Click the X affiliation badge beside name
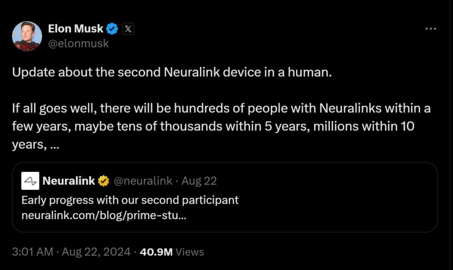This screenshot has height=270, width=453. click(x=128, y=29)
